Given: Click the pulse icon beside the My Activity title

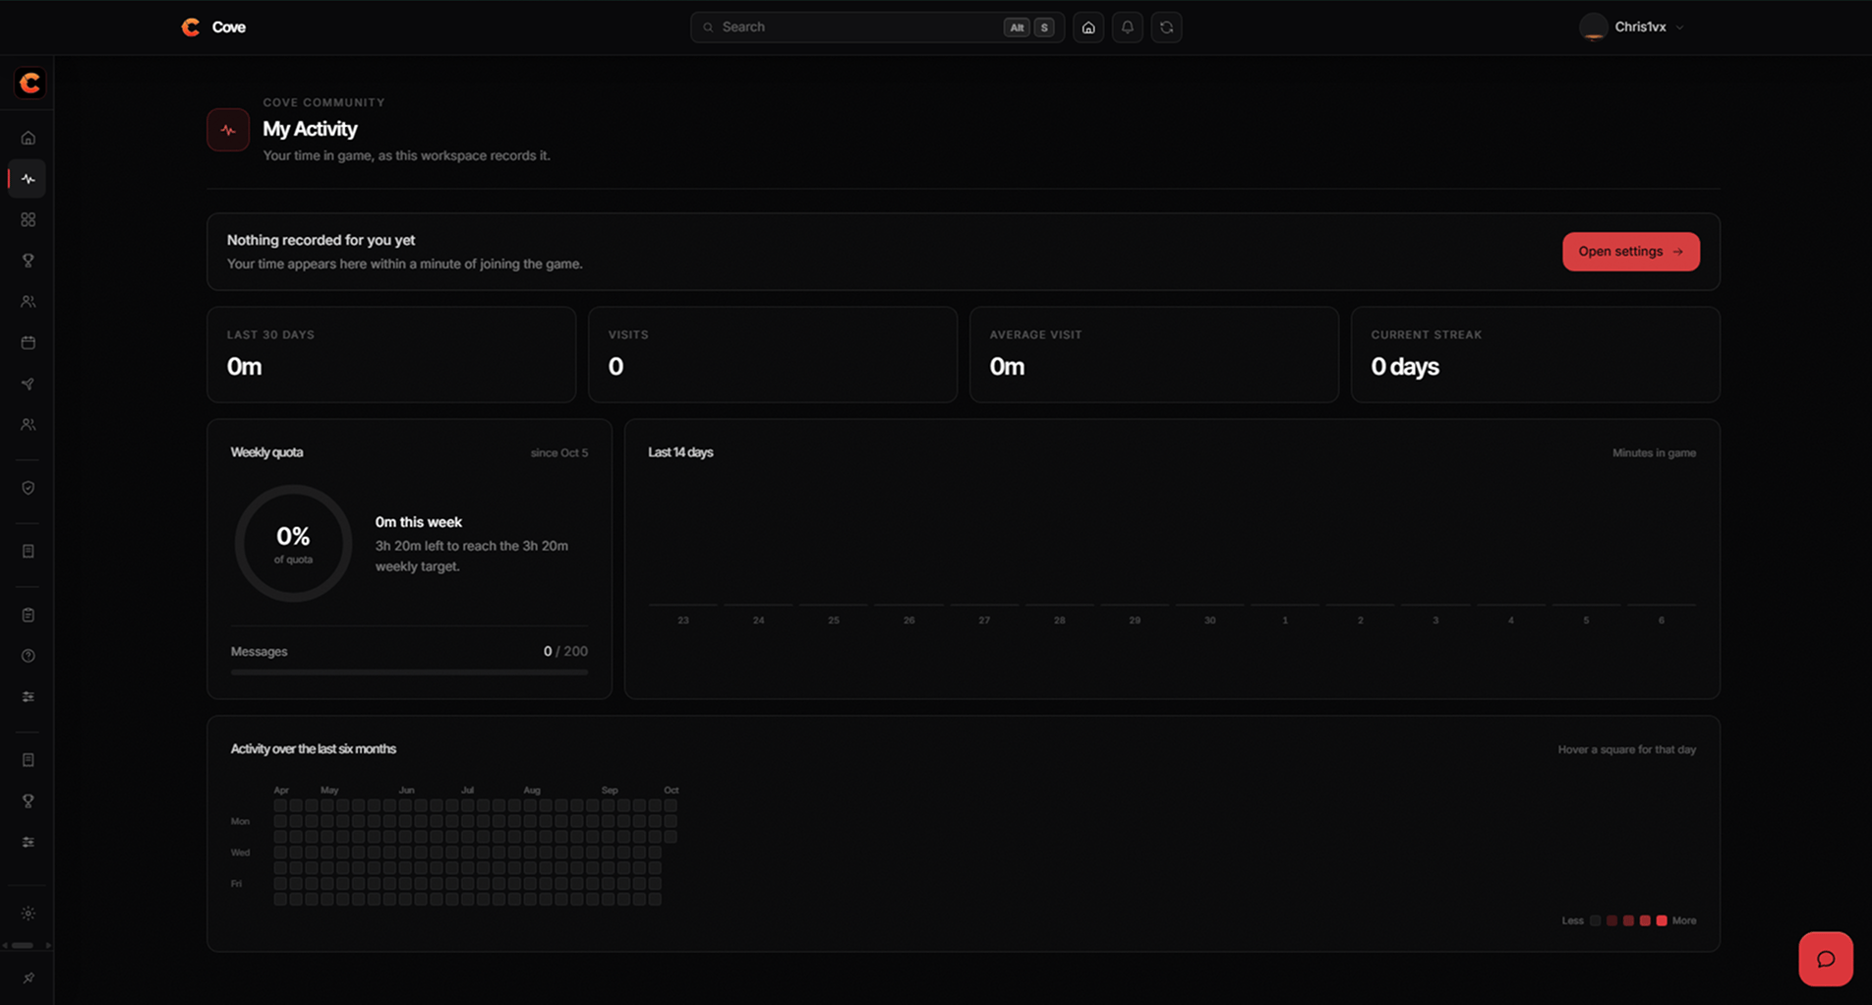Looking at the screenshot, I should pyautogui.click(x=228, y=130).
